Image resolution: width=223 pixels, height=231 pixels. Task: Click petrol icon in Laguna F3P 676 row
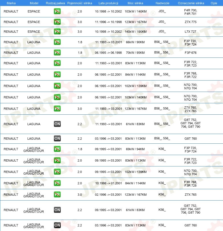tap(57, 53)
